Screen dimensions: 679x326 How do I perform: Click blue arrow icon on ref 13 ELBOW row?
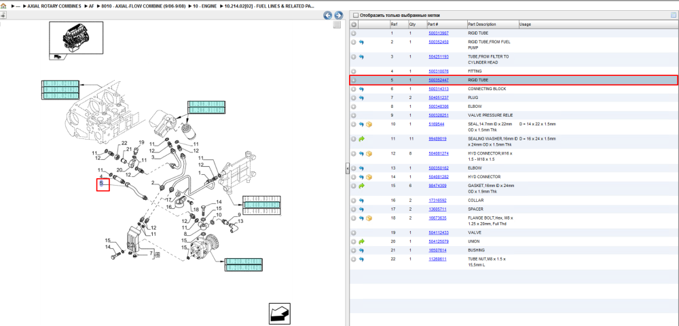(361, 168)
